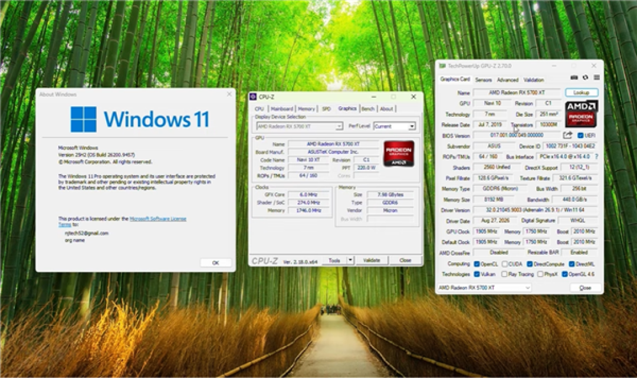Click the Memory Size 8192 MB value
This screenshot has height=378, width=637.
[493, 199]
